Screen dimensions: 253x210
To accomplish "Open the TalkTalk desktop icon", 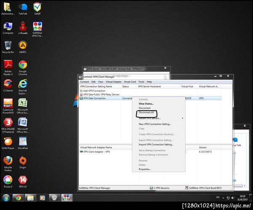I will pos(23,9).
